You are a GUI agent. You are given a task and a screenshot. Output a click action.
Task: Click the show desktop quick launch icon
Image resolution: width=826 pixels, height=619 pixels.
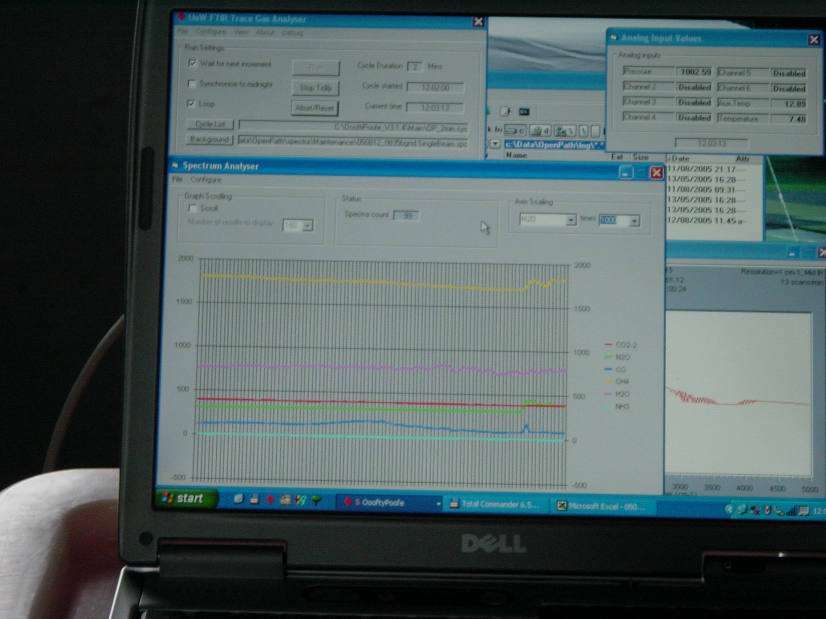pyautogui.click(x=238, y=498)
